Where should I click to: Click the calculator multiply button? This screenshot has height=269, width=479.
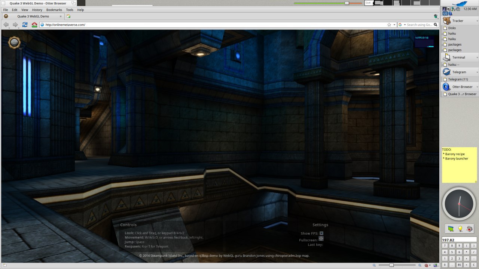pyautogui.click(x=466, y=252)
